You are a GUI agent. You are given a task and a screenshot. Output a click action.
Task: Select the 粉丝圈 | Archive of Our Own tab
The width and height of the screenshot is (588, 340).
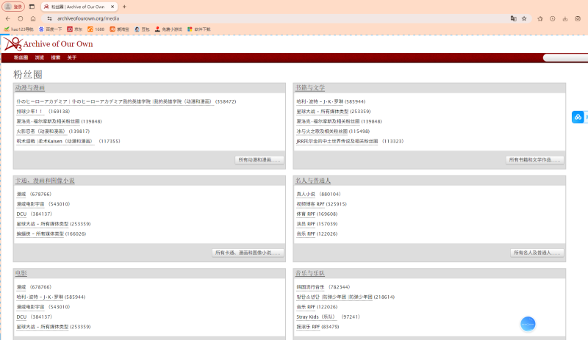pos(79,7)
